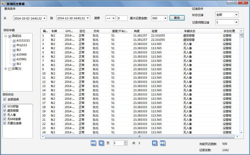Image resolution: width=250 pixels, height=155 pixels.
Task: Select 东北 direction cell in row 7
Action: tap(96, 61)
